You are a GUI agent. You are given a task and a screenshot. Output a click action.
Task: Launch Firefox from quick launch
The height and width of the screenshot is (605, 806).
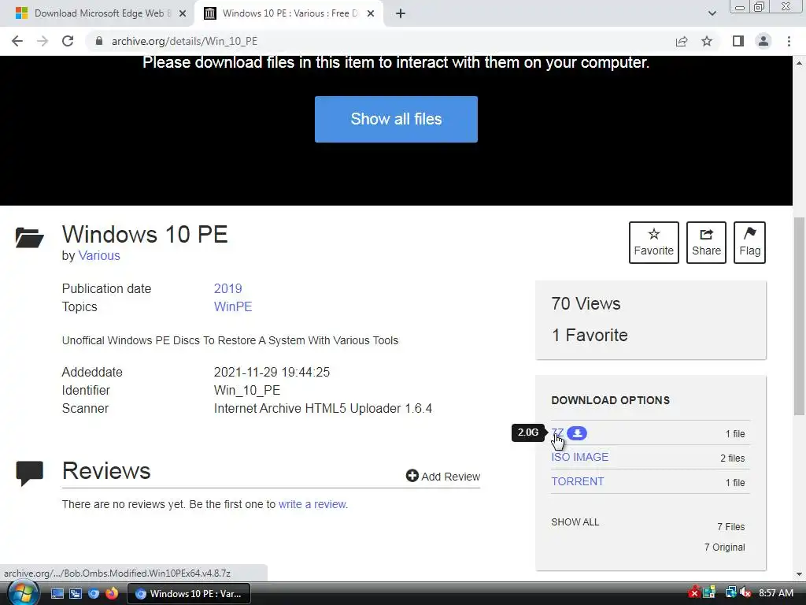pos(112,593)
